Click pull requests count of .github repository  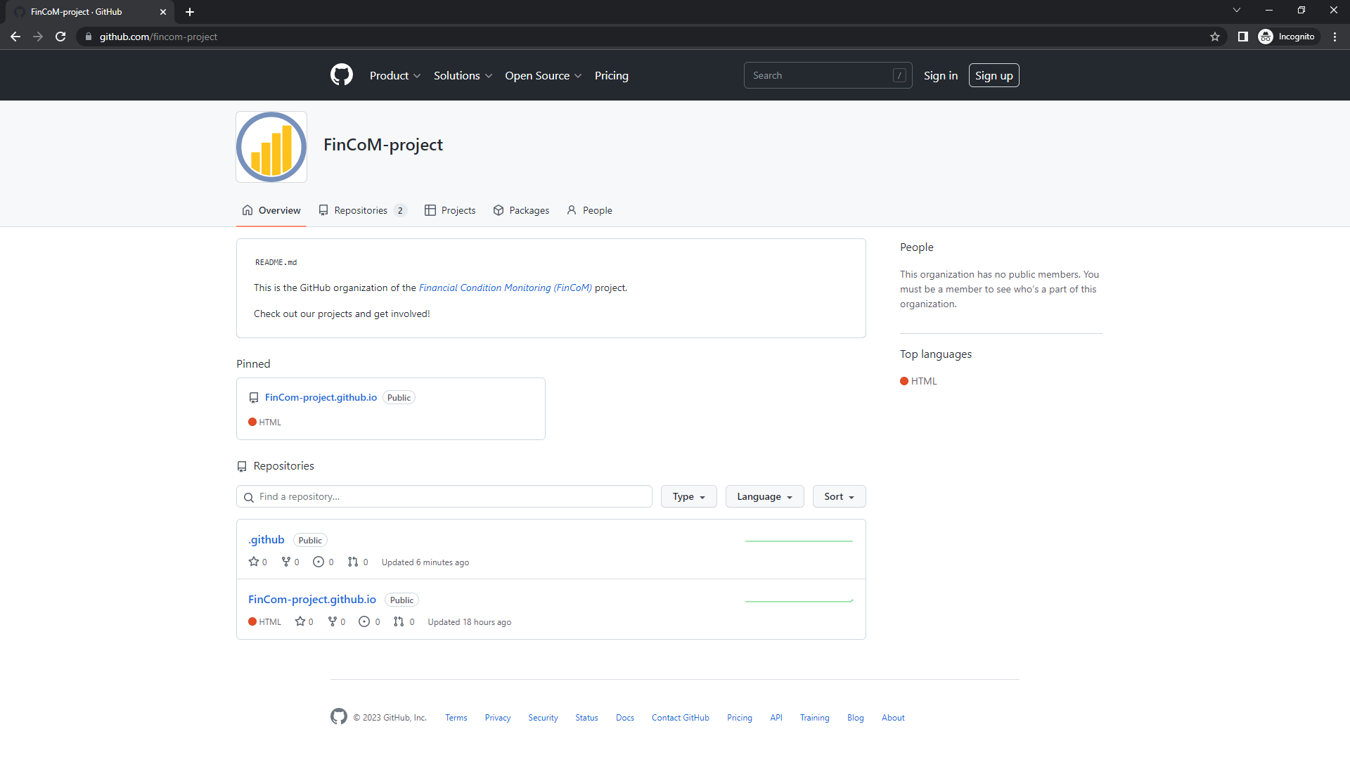coord(358,562)
